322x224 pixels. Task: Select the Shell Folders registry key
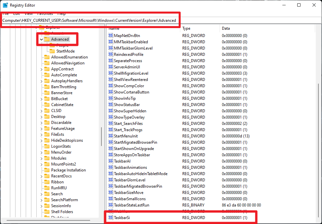click(62, 212)
